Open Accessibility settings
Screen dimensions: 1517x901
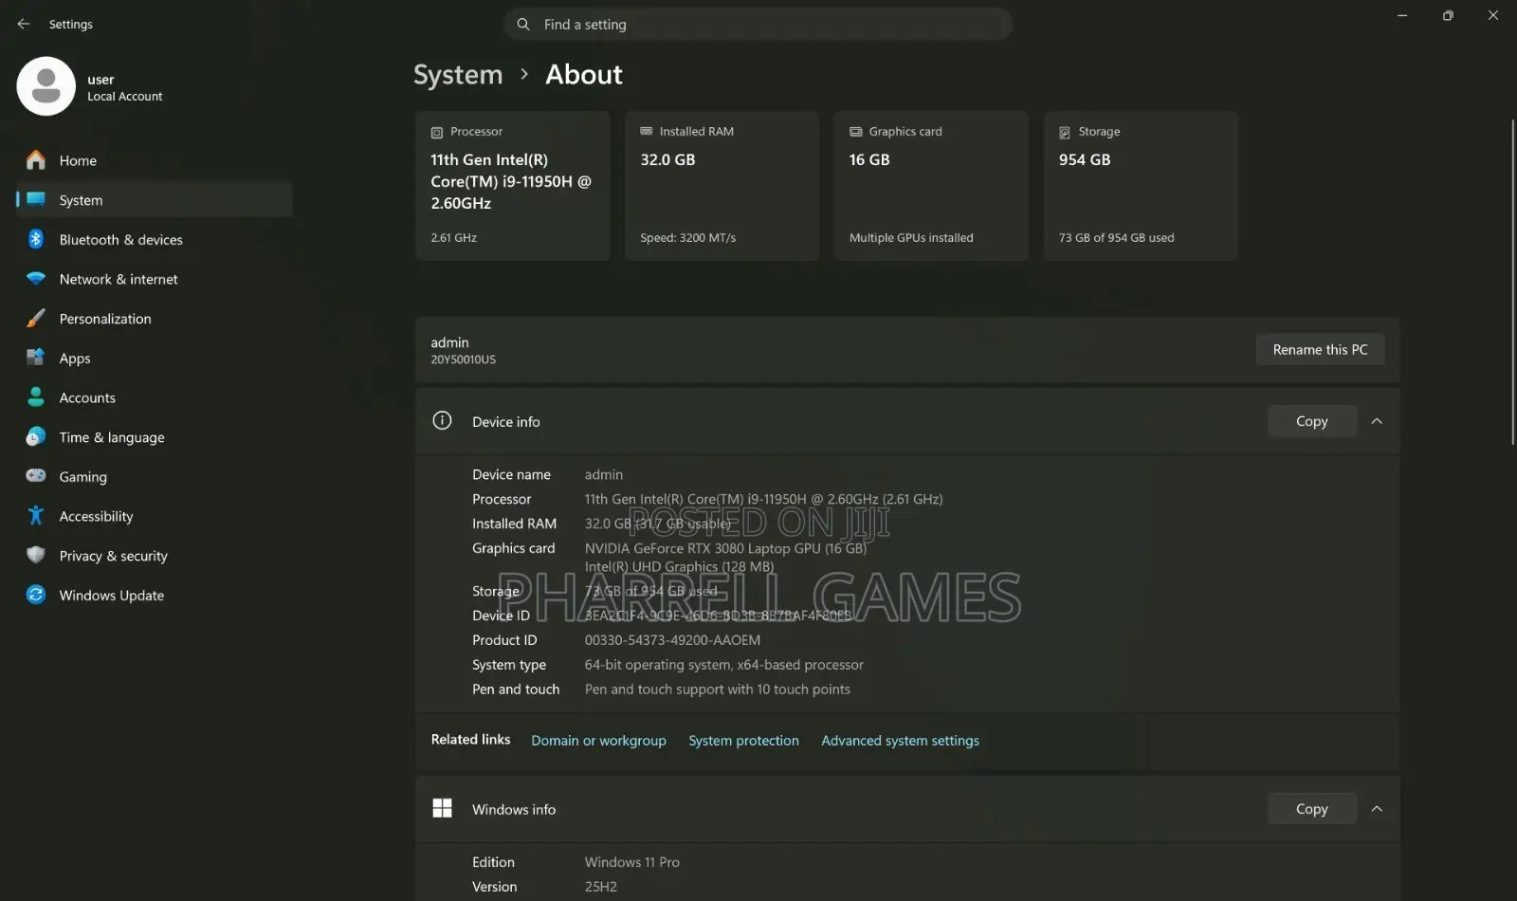[155, 516]
